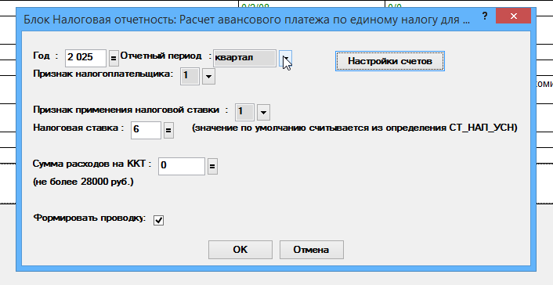Click the Отчетный период field showing квартал
Viewport: 553px width, 285px height.
[x=244, y=58]
